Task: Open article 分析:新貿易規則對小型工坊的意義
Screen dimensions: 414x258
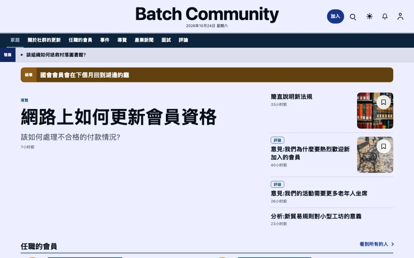Action: tap(316, 216)
